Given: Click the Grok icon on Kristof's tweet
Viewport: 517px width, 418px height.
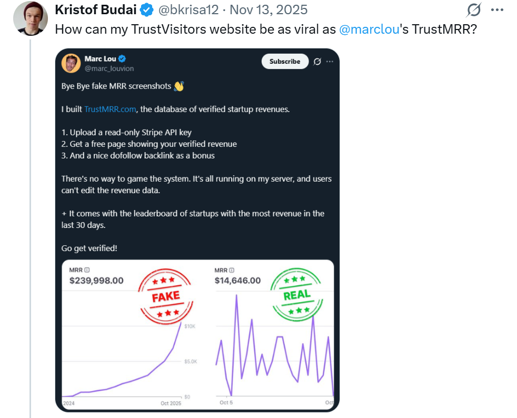Looking at the screenshot, I should click(473, 9).
